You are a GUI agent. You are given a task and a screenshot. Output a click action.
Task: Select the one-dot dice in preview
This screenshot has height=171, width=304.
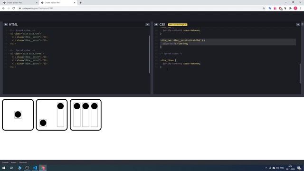point(18,115)
